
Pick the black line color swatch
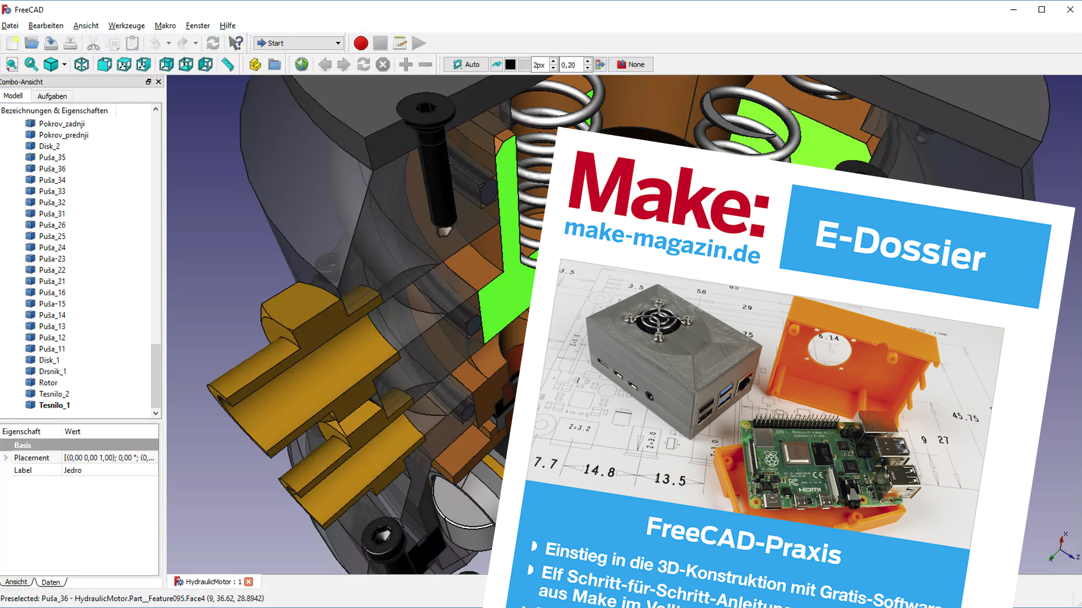511,65
